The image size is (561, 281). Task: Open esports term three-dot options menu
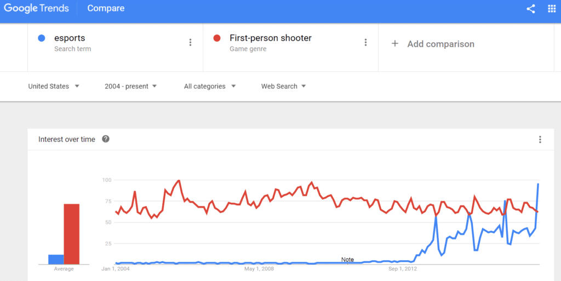190,43
